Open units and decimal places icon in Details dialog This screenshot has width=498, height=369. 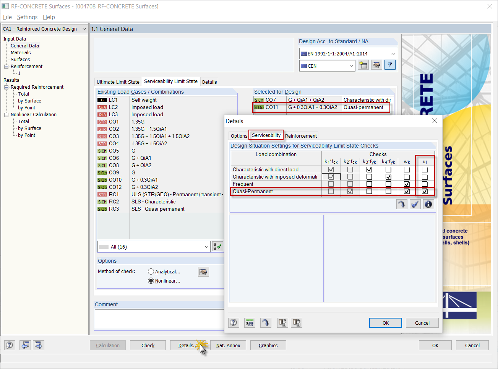250,322
